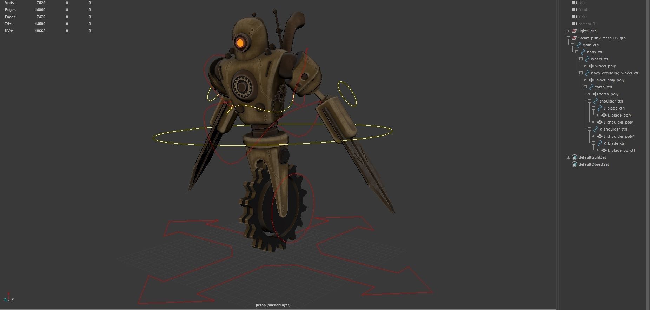Click the curve icon of body_excluding_wheel_ctrl
Viewport: 650px width, 310px height.
(587, 73)
